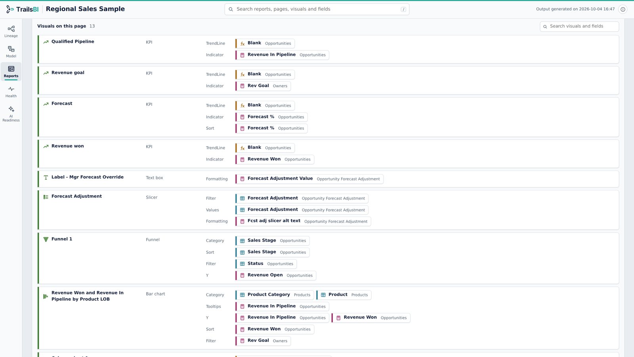Select Revenue In Pipeline chip under Qualified Pipeline
This screenshot has width=634, height=357.
[x=283, y=55]
